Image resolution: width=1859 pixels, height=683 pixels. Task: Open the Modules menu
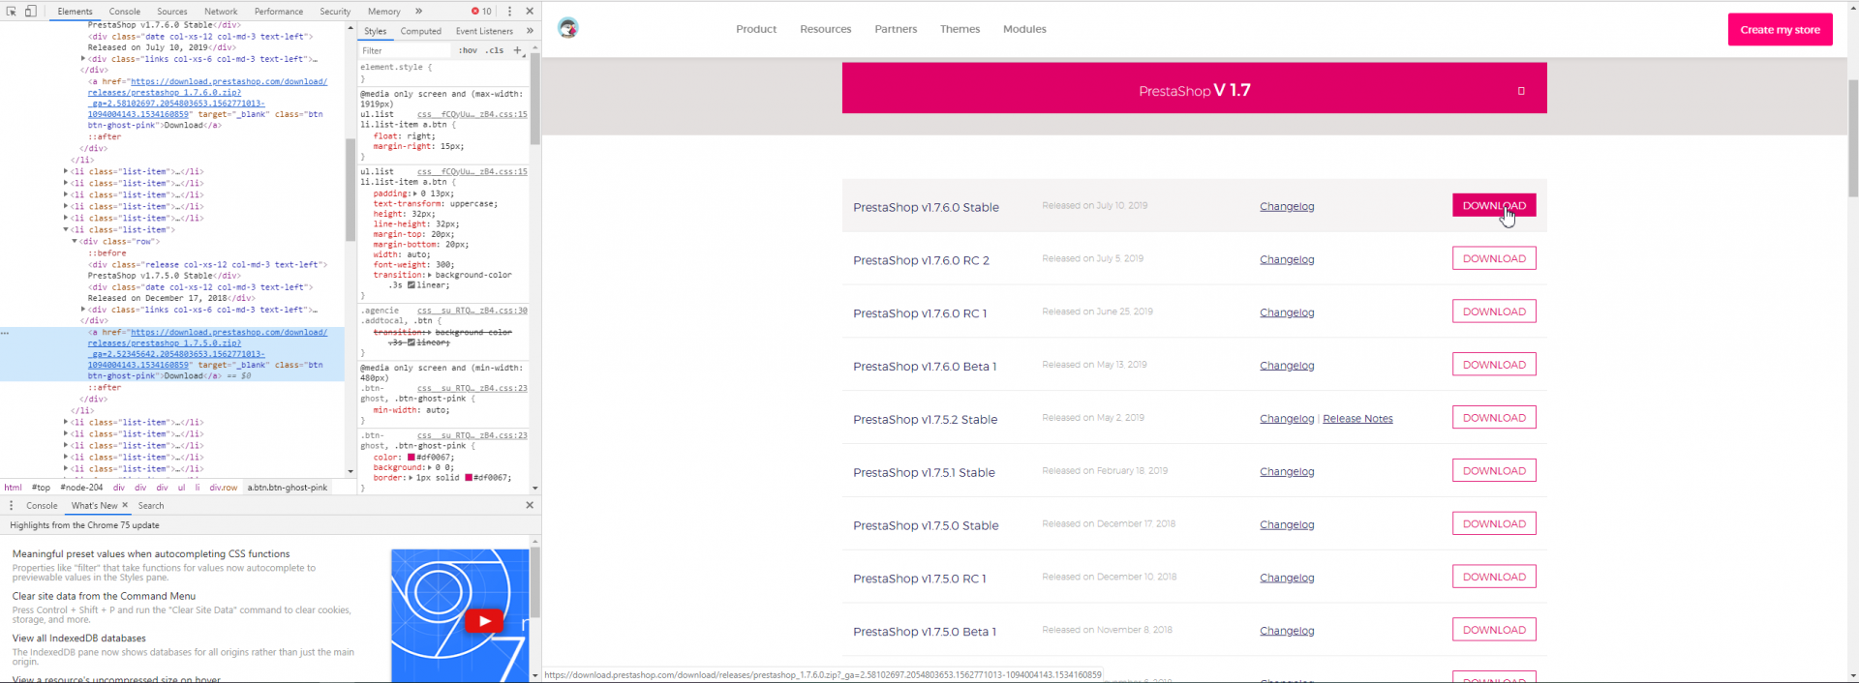(1024, 29)
